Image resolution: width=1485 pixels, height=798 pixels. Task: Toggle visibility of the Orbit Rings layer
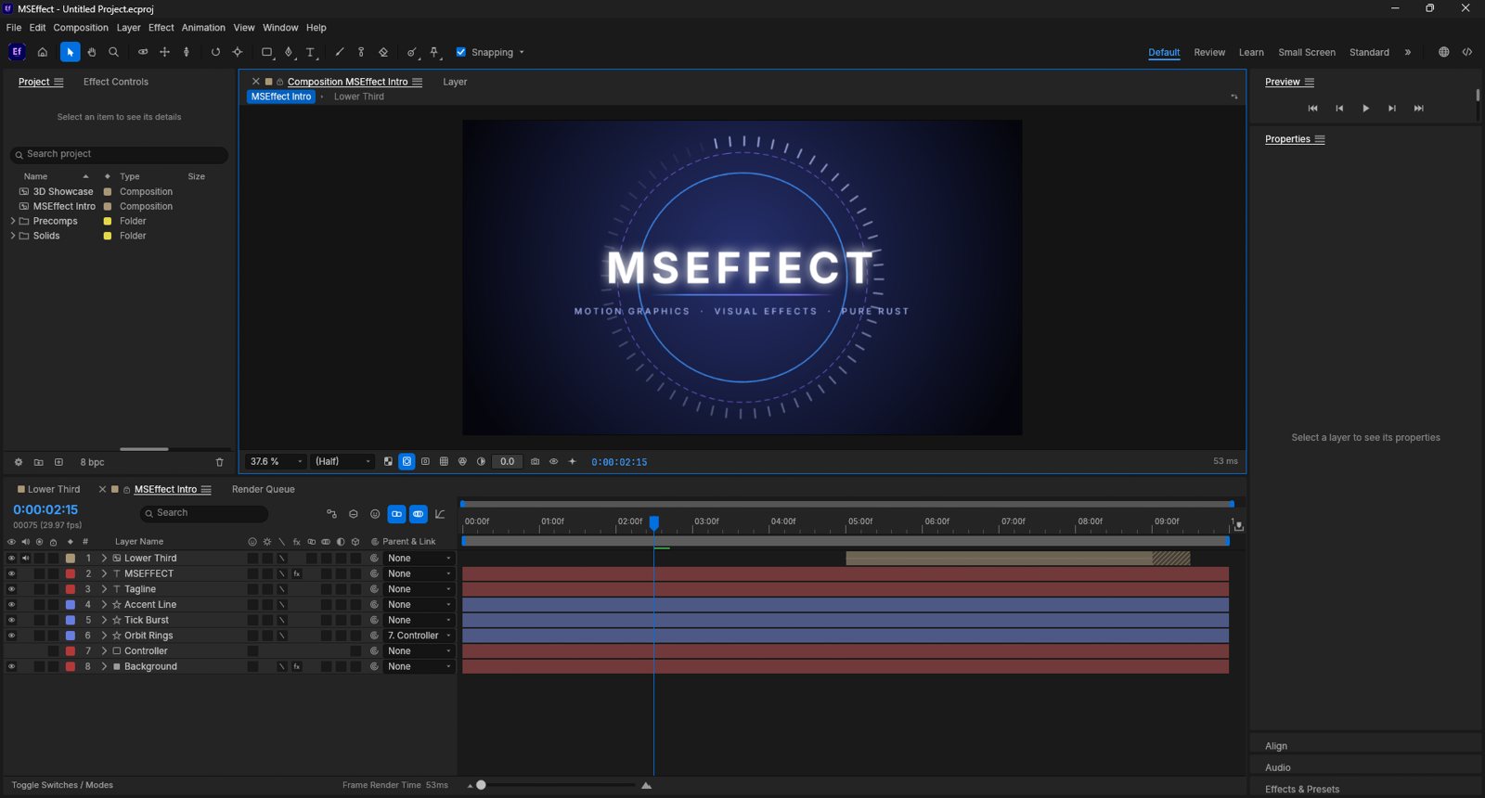click(x=11, y=636)
